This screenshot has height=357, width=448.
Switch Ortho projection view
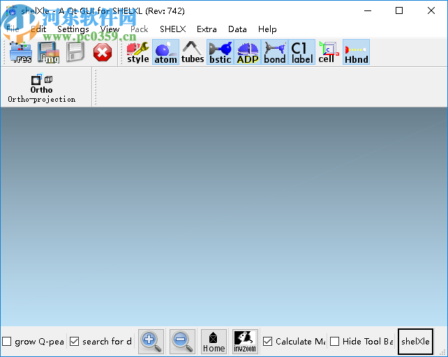(x=41, y=88)
